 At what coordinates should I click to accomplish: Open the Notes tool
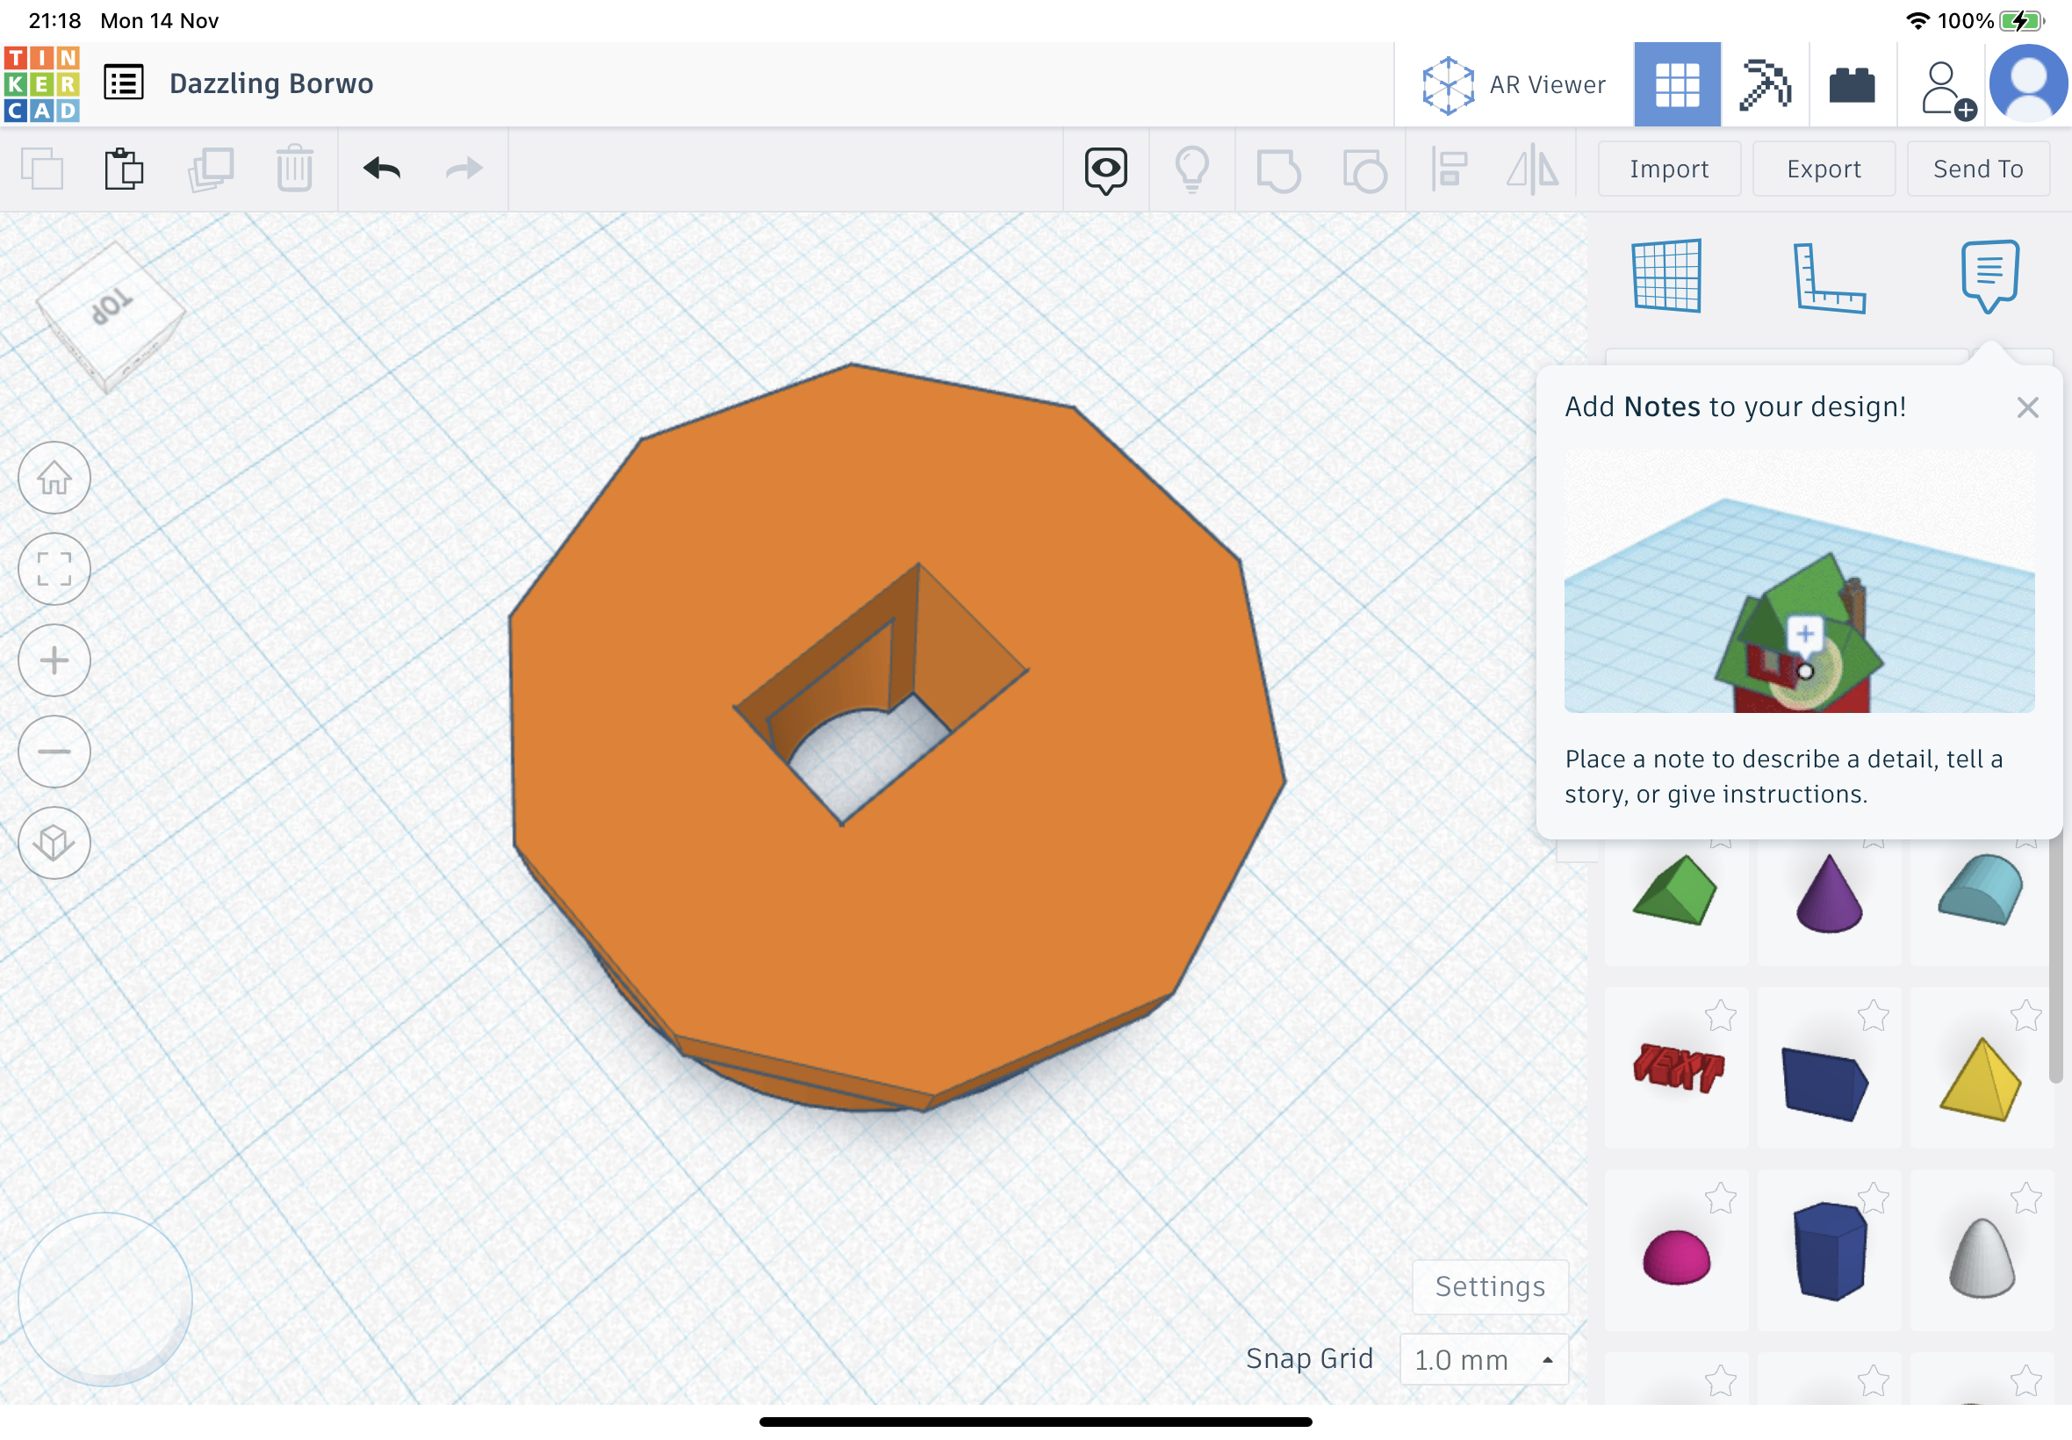[1989, 275]
